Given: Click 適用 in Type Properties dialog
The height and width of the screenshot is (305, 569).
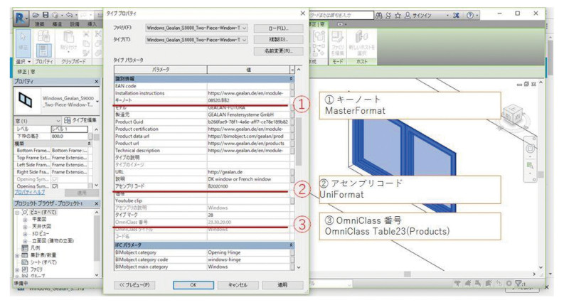Looking at the screenshot, I should tap(282, 285).
